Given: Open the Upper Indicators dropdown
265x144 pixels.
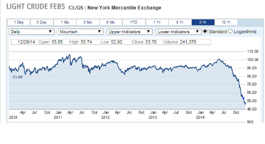Looking at the screenshot, I should pyautogui.click(x=129, y=32).
